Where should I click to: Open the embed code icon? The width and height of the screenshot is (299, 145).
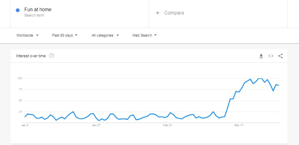point(271,56)
